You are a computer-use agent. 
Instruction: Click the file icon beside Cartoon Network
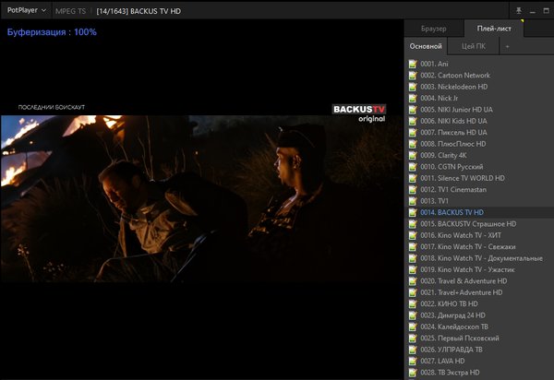[x=412, y=75]
